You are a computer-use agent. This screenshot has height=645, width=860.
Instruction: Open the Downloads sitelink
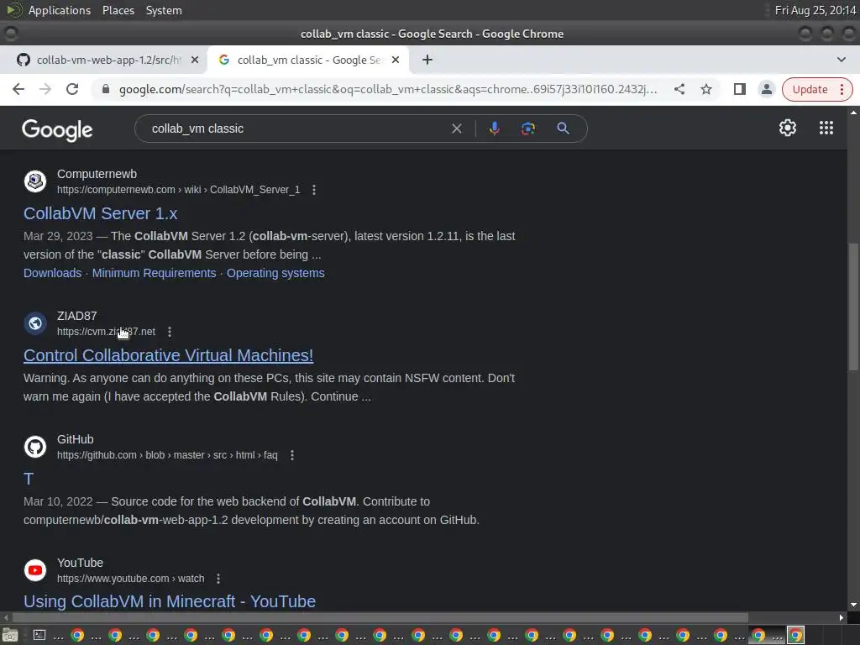click(52, 273)
